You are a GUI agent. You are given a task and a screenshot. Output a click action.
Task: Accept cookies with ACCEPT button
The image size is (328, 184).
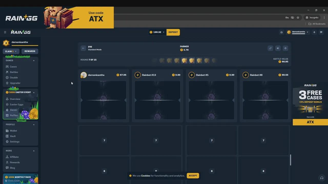(193, 176)
